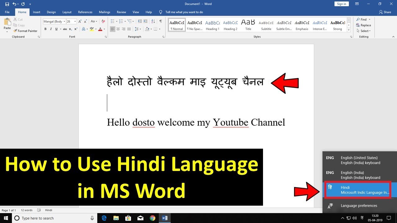The height and width of the screenshot is (223, 397).
Task: Open the shading paint bucket color
Action: click(x=147, y=29)
